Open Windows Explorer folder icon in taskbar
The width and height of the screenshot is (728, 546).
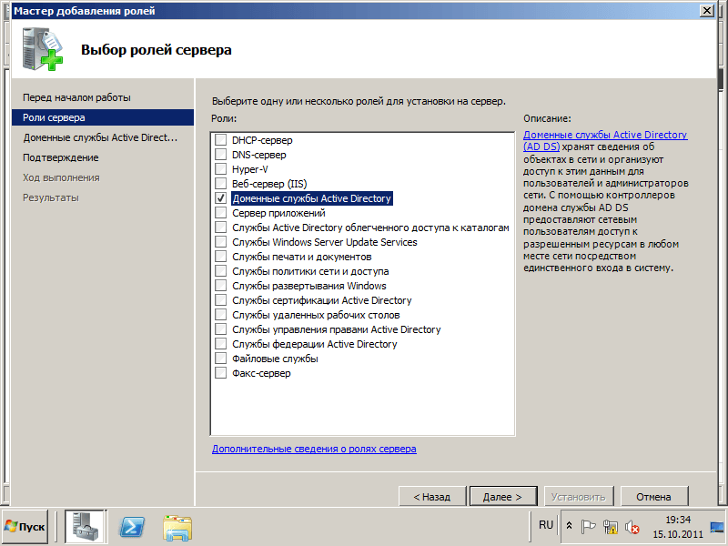177,528
